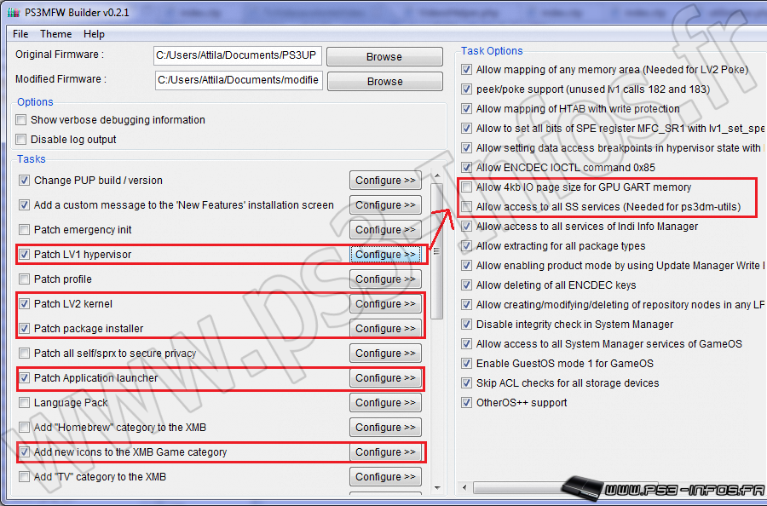This screenshot has height=506, width=767.
Task: Click Tasks list scroll up arrow
Action: 437,175
